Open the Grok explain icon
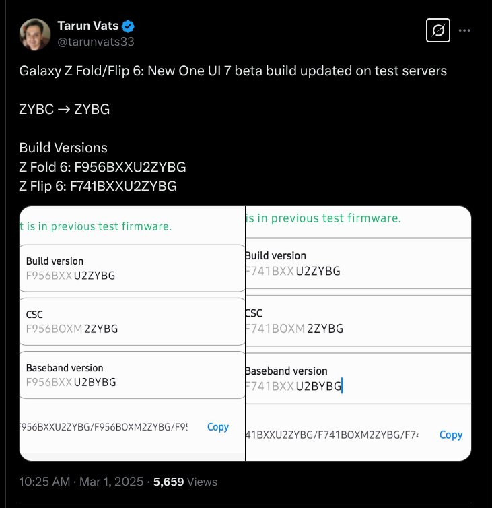The height and width of the screenshot is (508, 492). pyautogui.click(x=438, y=30)
